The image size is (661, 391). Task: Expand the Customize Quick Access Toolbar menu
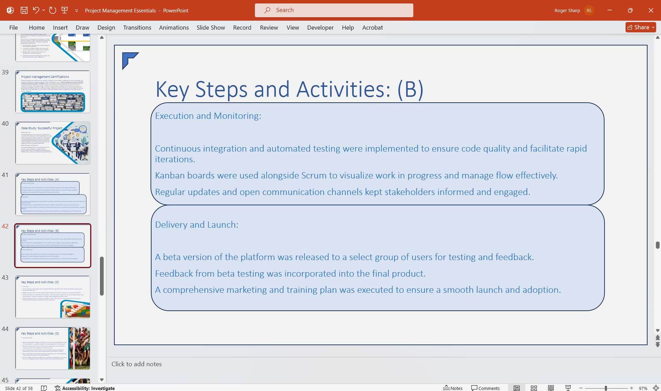point(77,10)
